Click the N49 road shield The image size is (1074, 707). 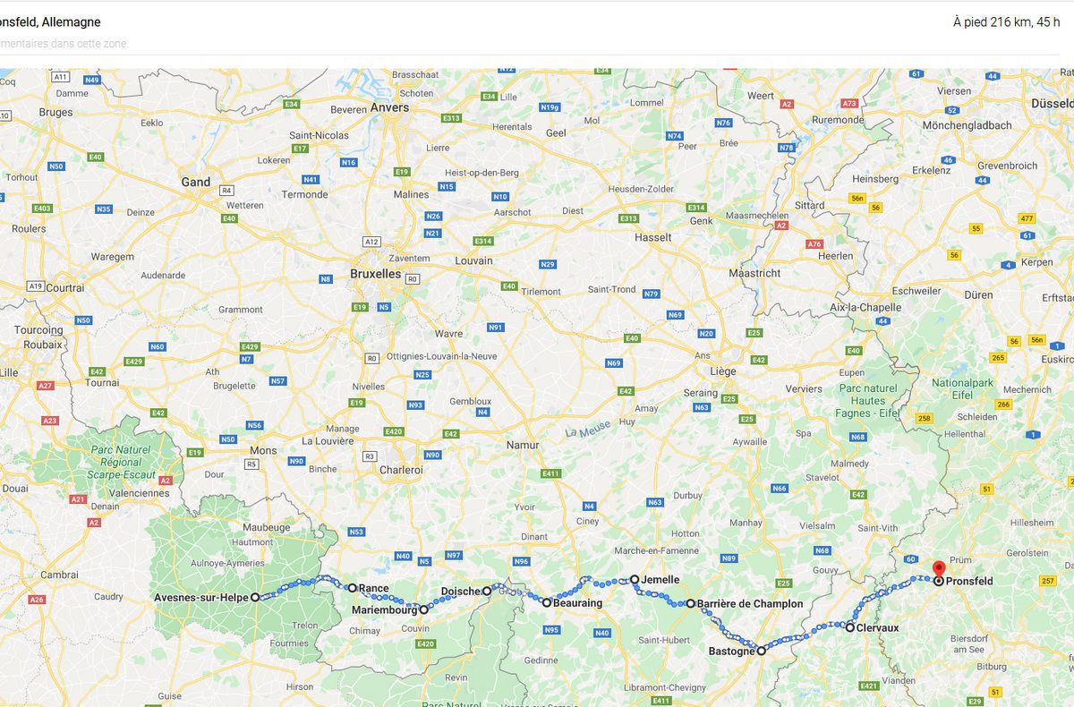click(x=92, y=81)
